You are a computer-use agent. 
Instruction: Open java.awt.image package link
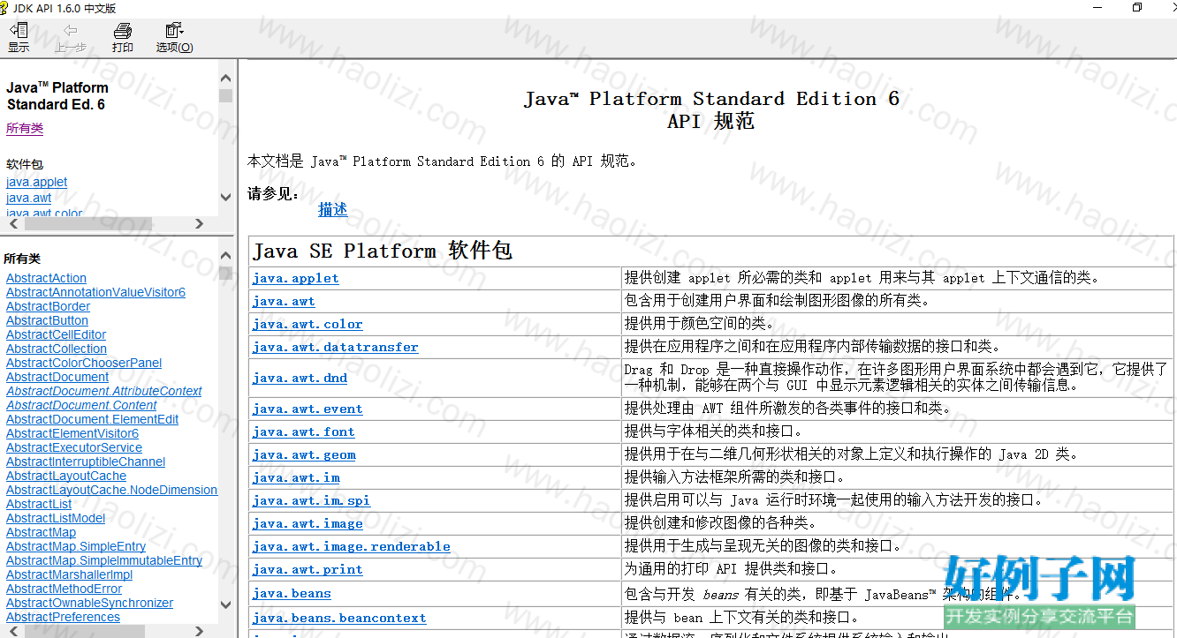(x=307, y=523)
